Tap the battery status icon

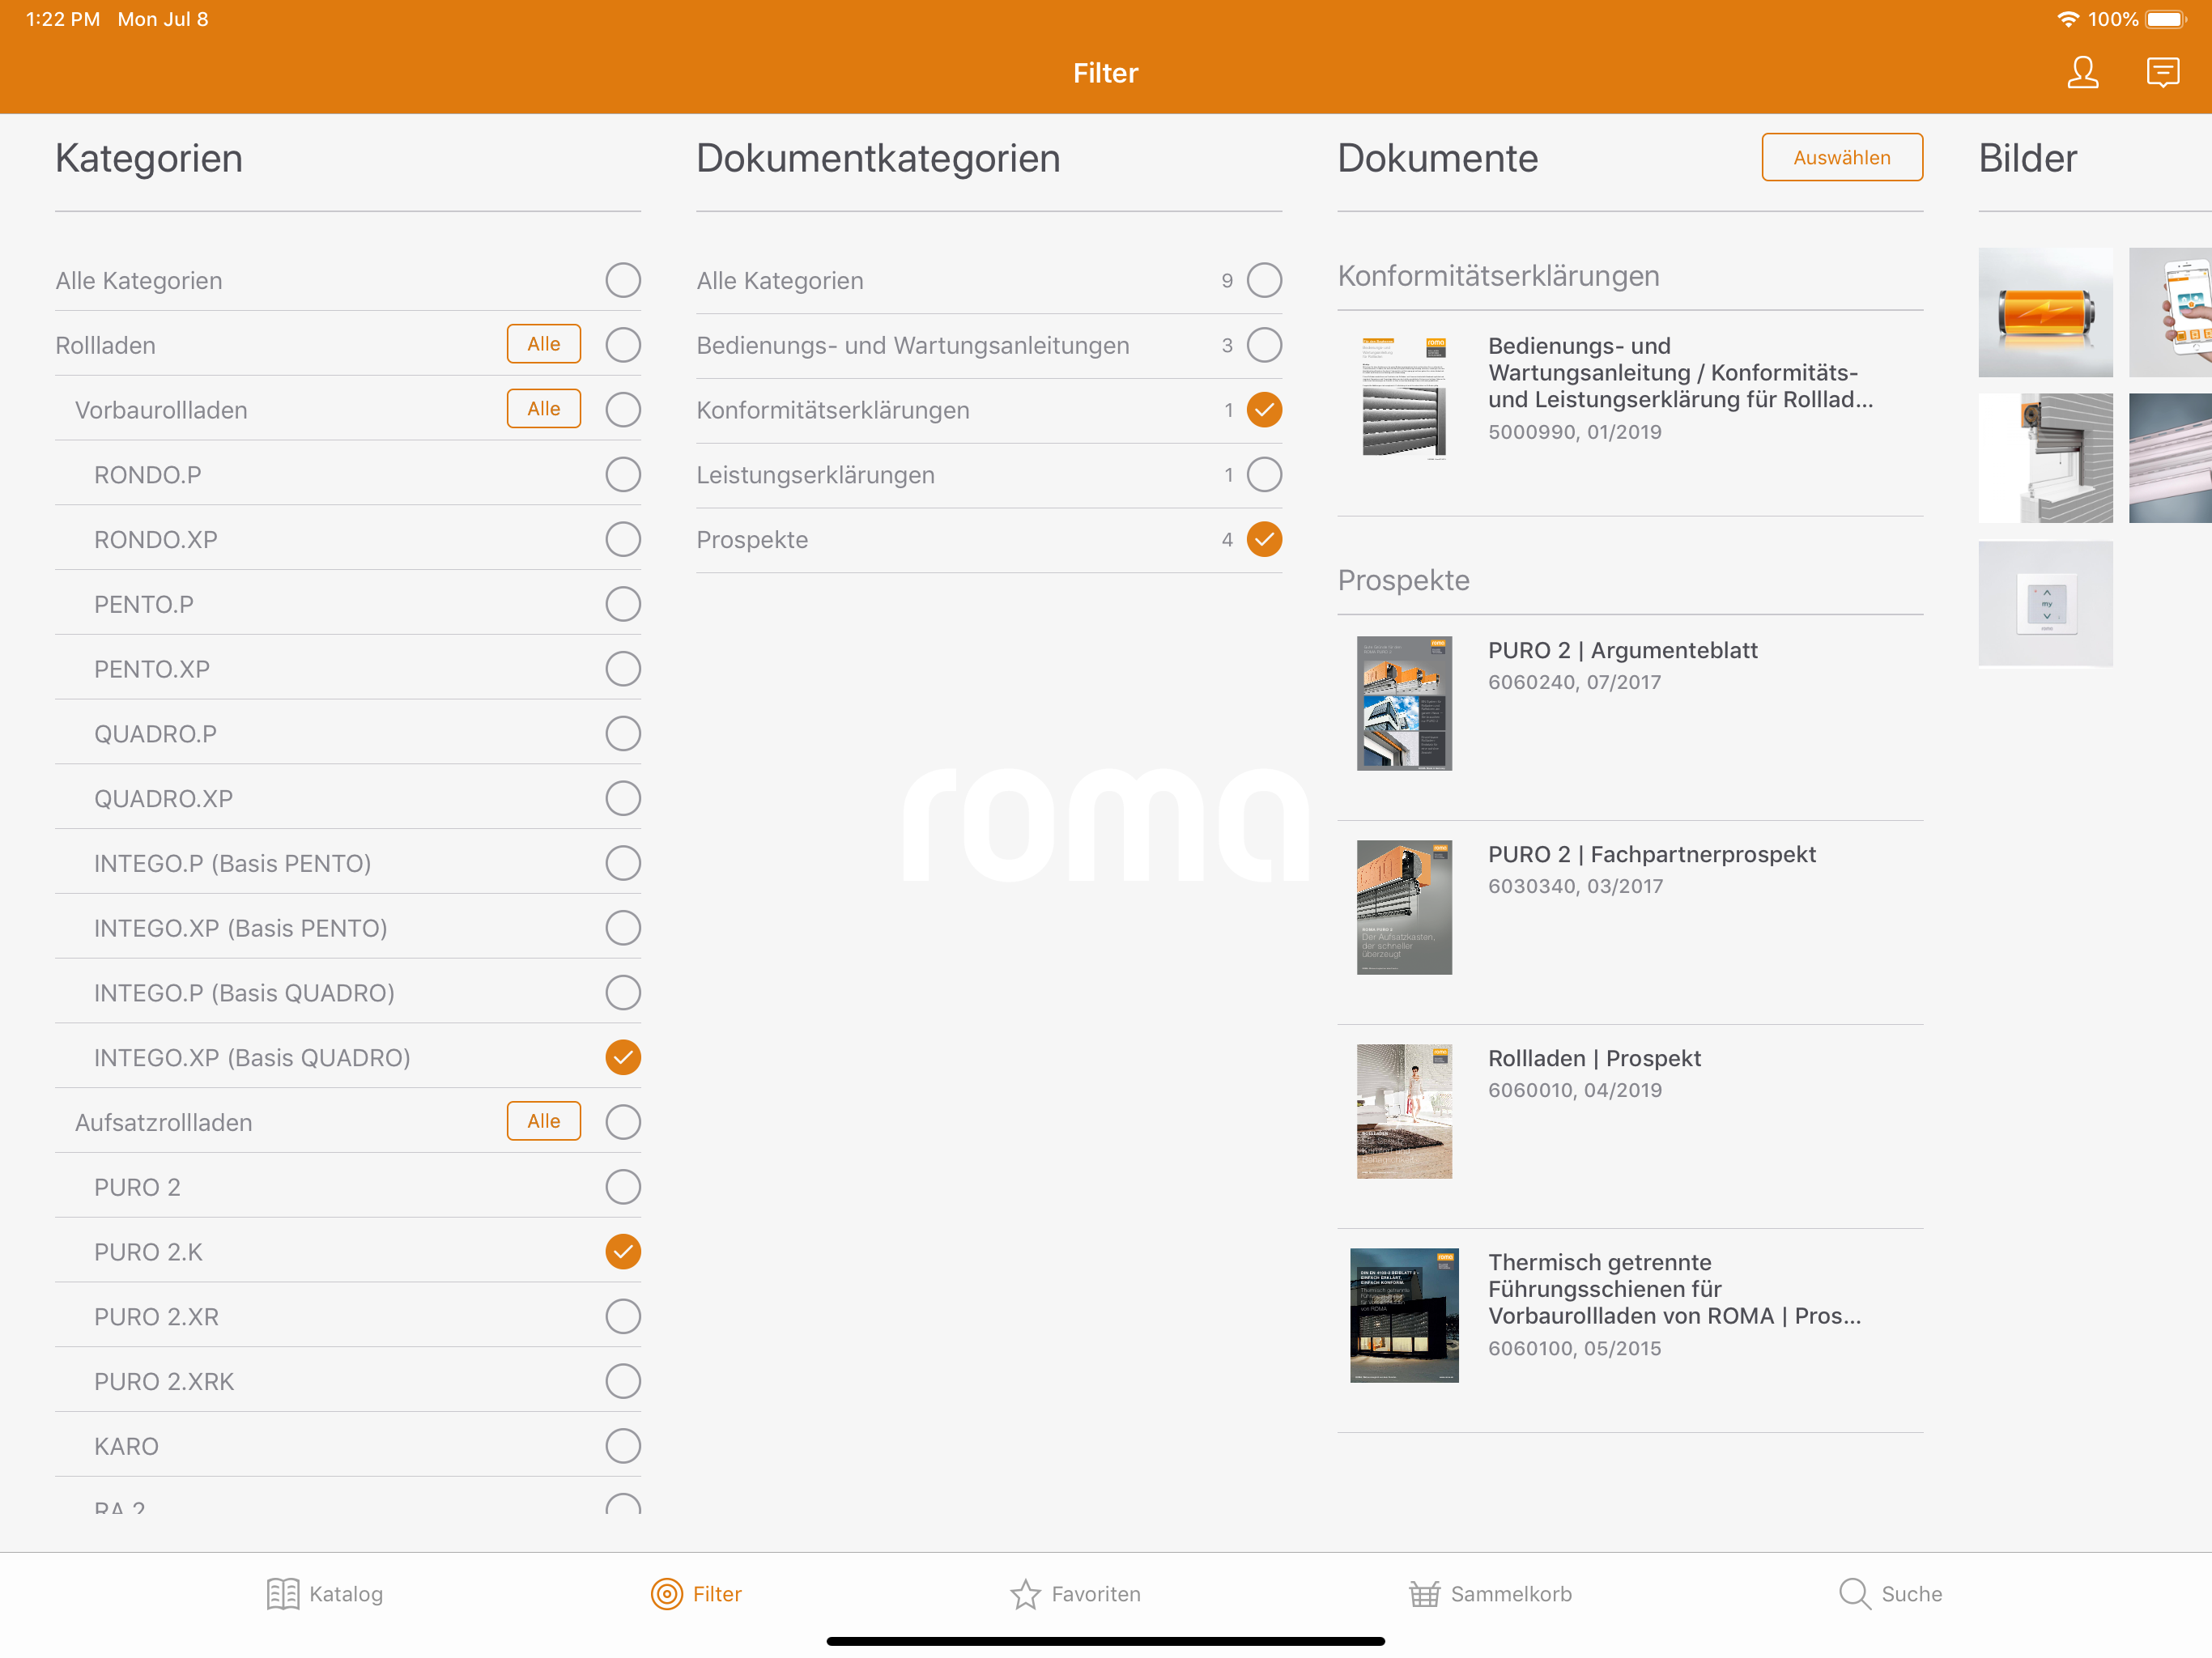tap(2167, 19)
